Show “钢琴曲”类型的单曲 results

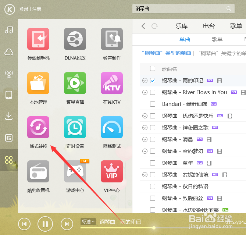click(x=166, y=53)
